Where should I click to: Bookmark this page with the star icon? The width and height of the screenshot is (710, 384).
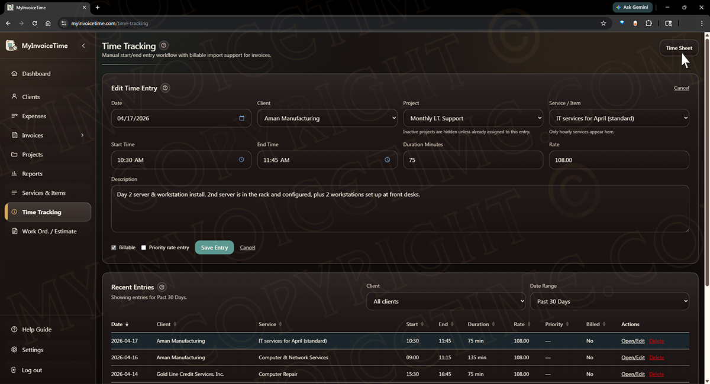pos(603,23)
